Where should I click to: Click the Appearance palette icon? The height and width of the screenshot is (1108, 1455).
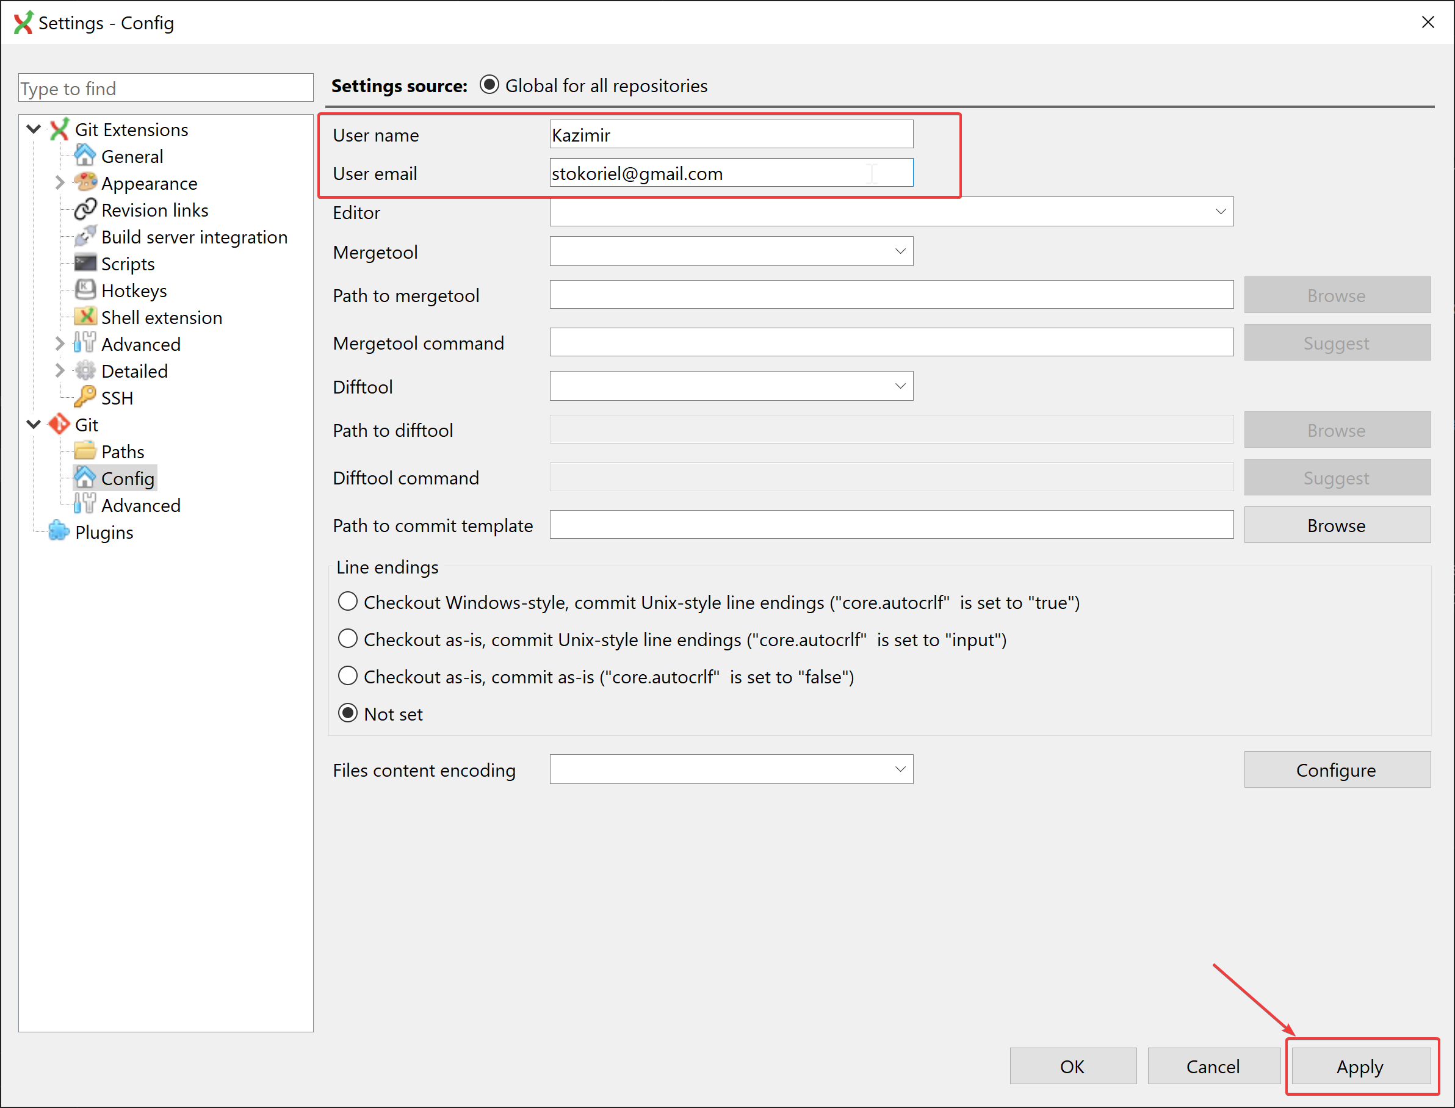84,182
